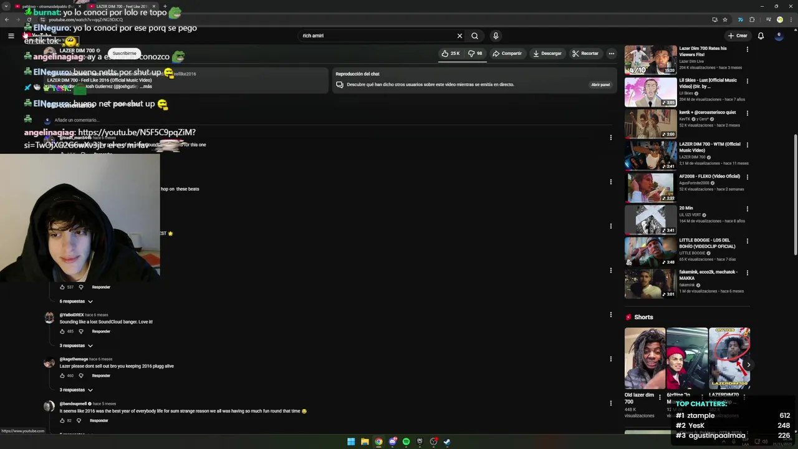Open the YouTube hamburger guide menu

[11, 36]
